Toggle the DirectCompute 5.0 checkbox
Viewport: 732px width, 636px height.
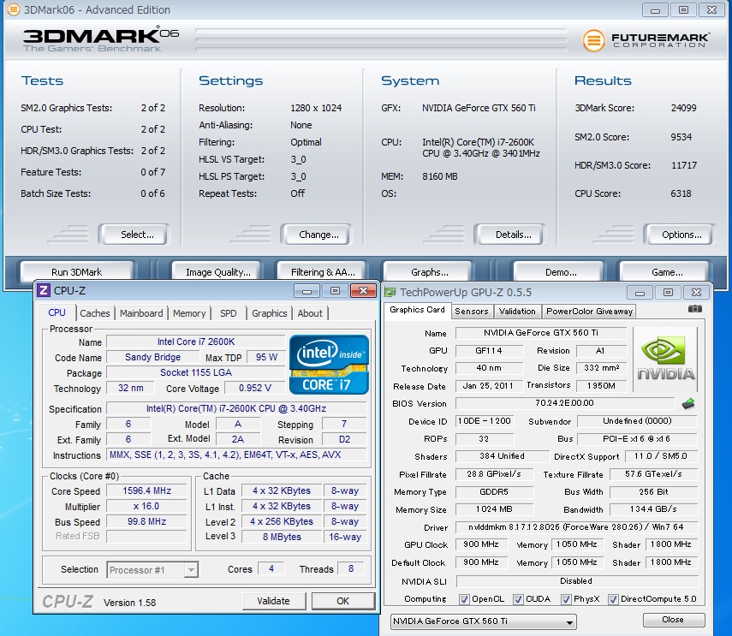[x=615, y=599]
